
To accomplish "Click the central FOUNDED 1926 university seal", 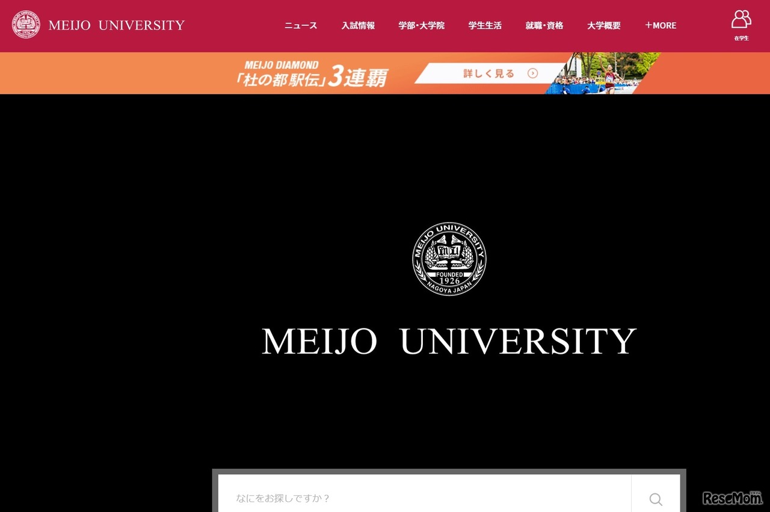I will (x=449, y=259).
